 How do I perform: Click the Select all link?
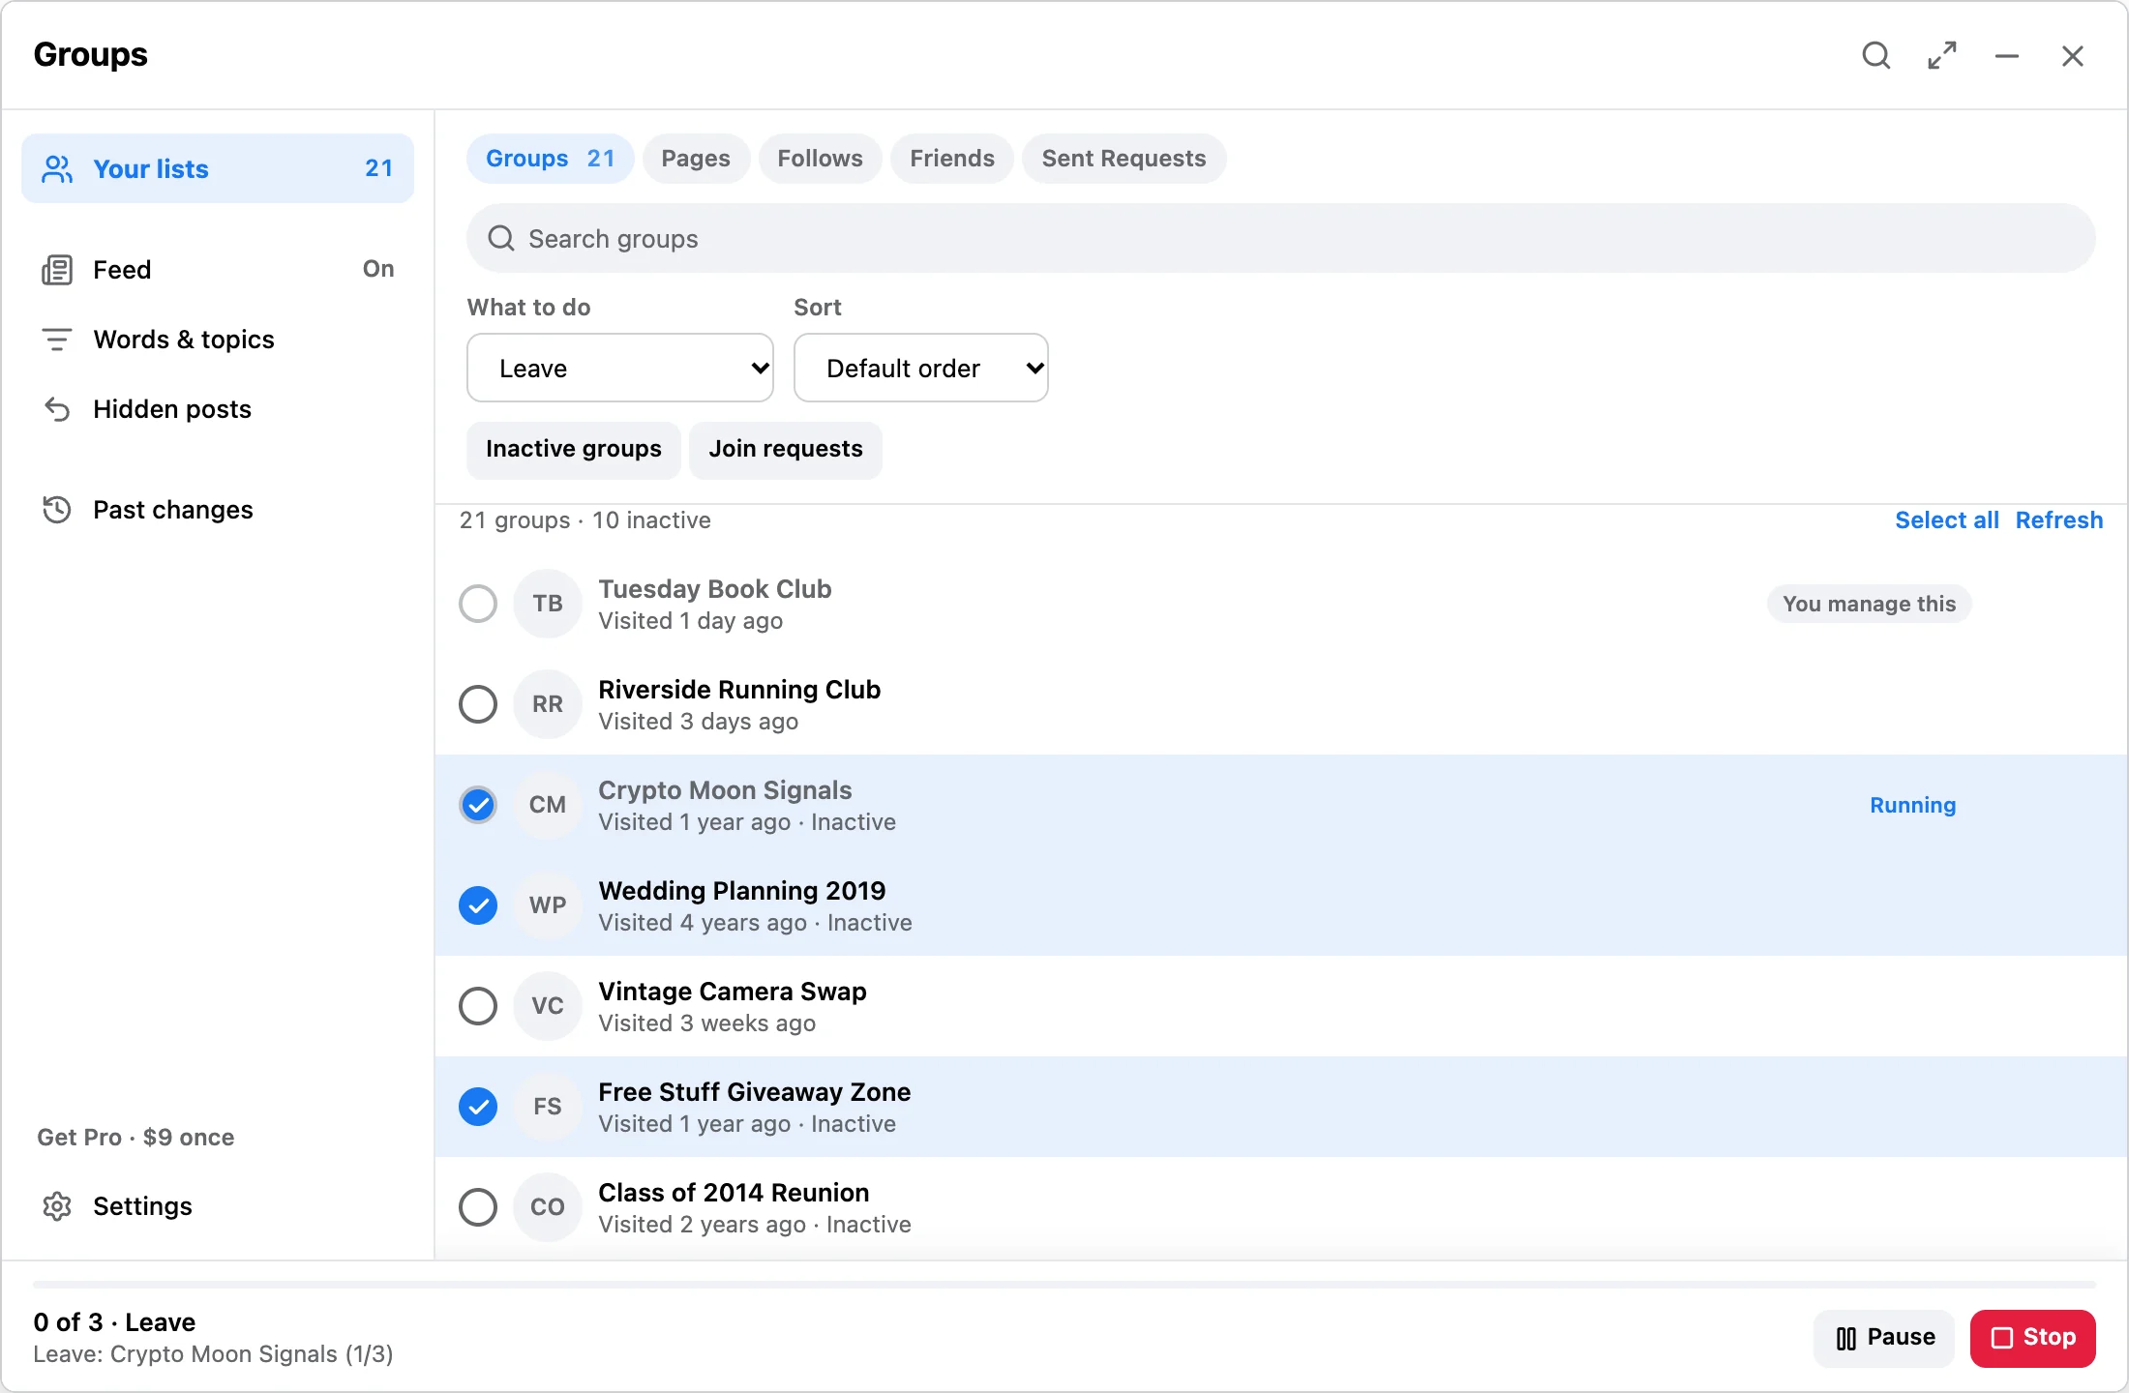(1947, 520)
